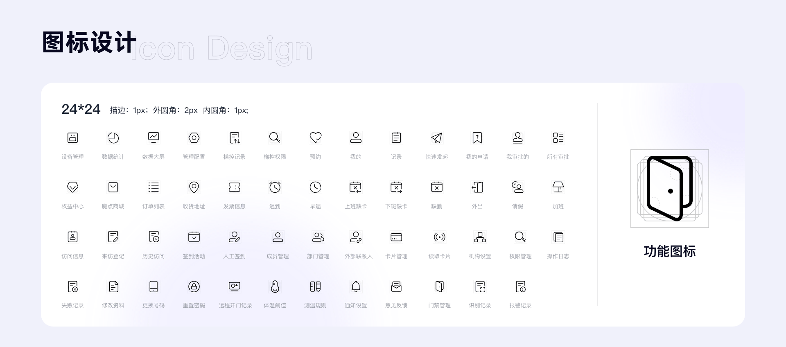Image resolution: width=786 pixels, height=347 pixels.
Task: Select the 修改资料 document icon
Action: tap(113, 286)
